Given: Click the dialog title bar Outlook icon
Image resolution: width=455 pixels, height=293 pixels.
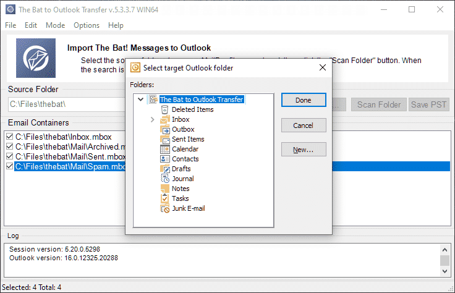Looking at the screenshot, I should (135, 68).
